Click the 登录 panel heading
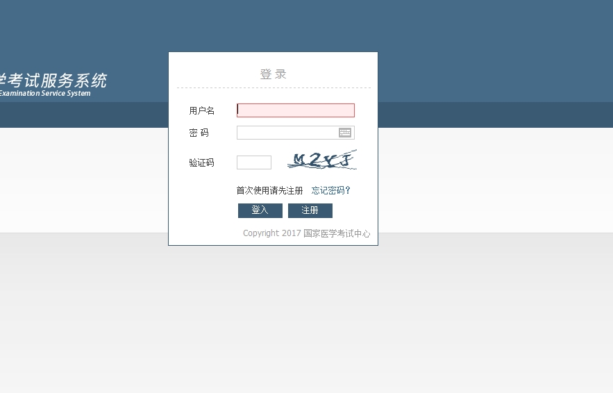 273,74
